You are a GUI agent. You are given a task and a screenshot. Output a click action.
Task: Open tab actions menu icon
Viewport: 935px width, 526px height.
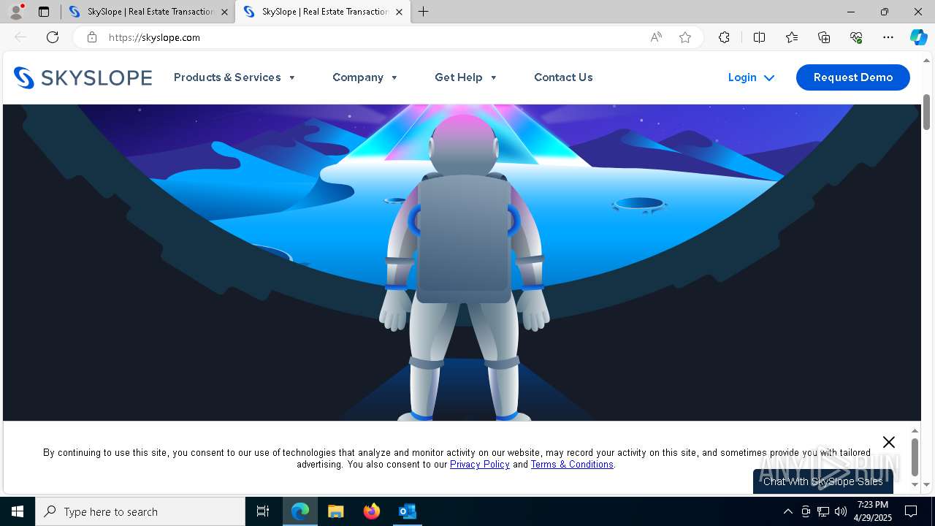point(44,12)
